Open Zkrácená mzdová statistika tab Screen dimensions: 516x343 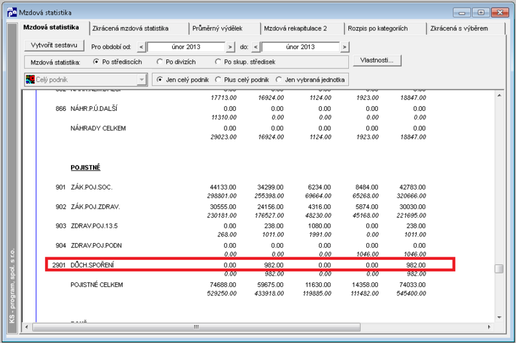click(130, 28)
